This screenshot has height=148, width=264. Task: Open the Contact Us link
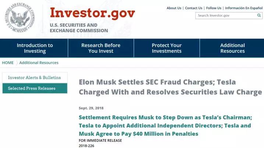pos(194,8)
